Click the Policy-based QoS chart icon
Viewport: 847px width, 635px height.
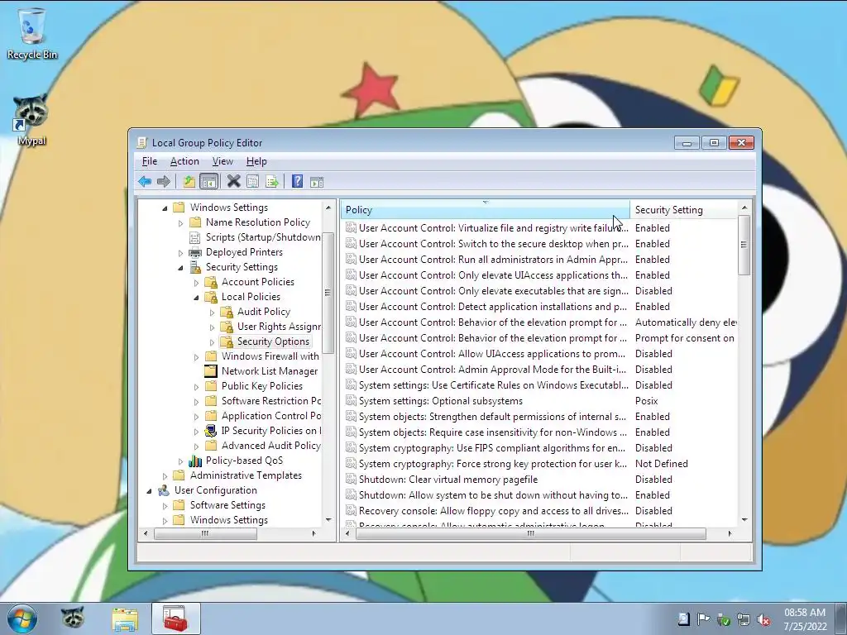point(195,461)
